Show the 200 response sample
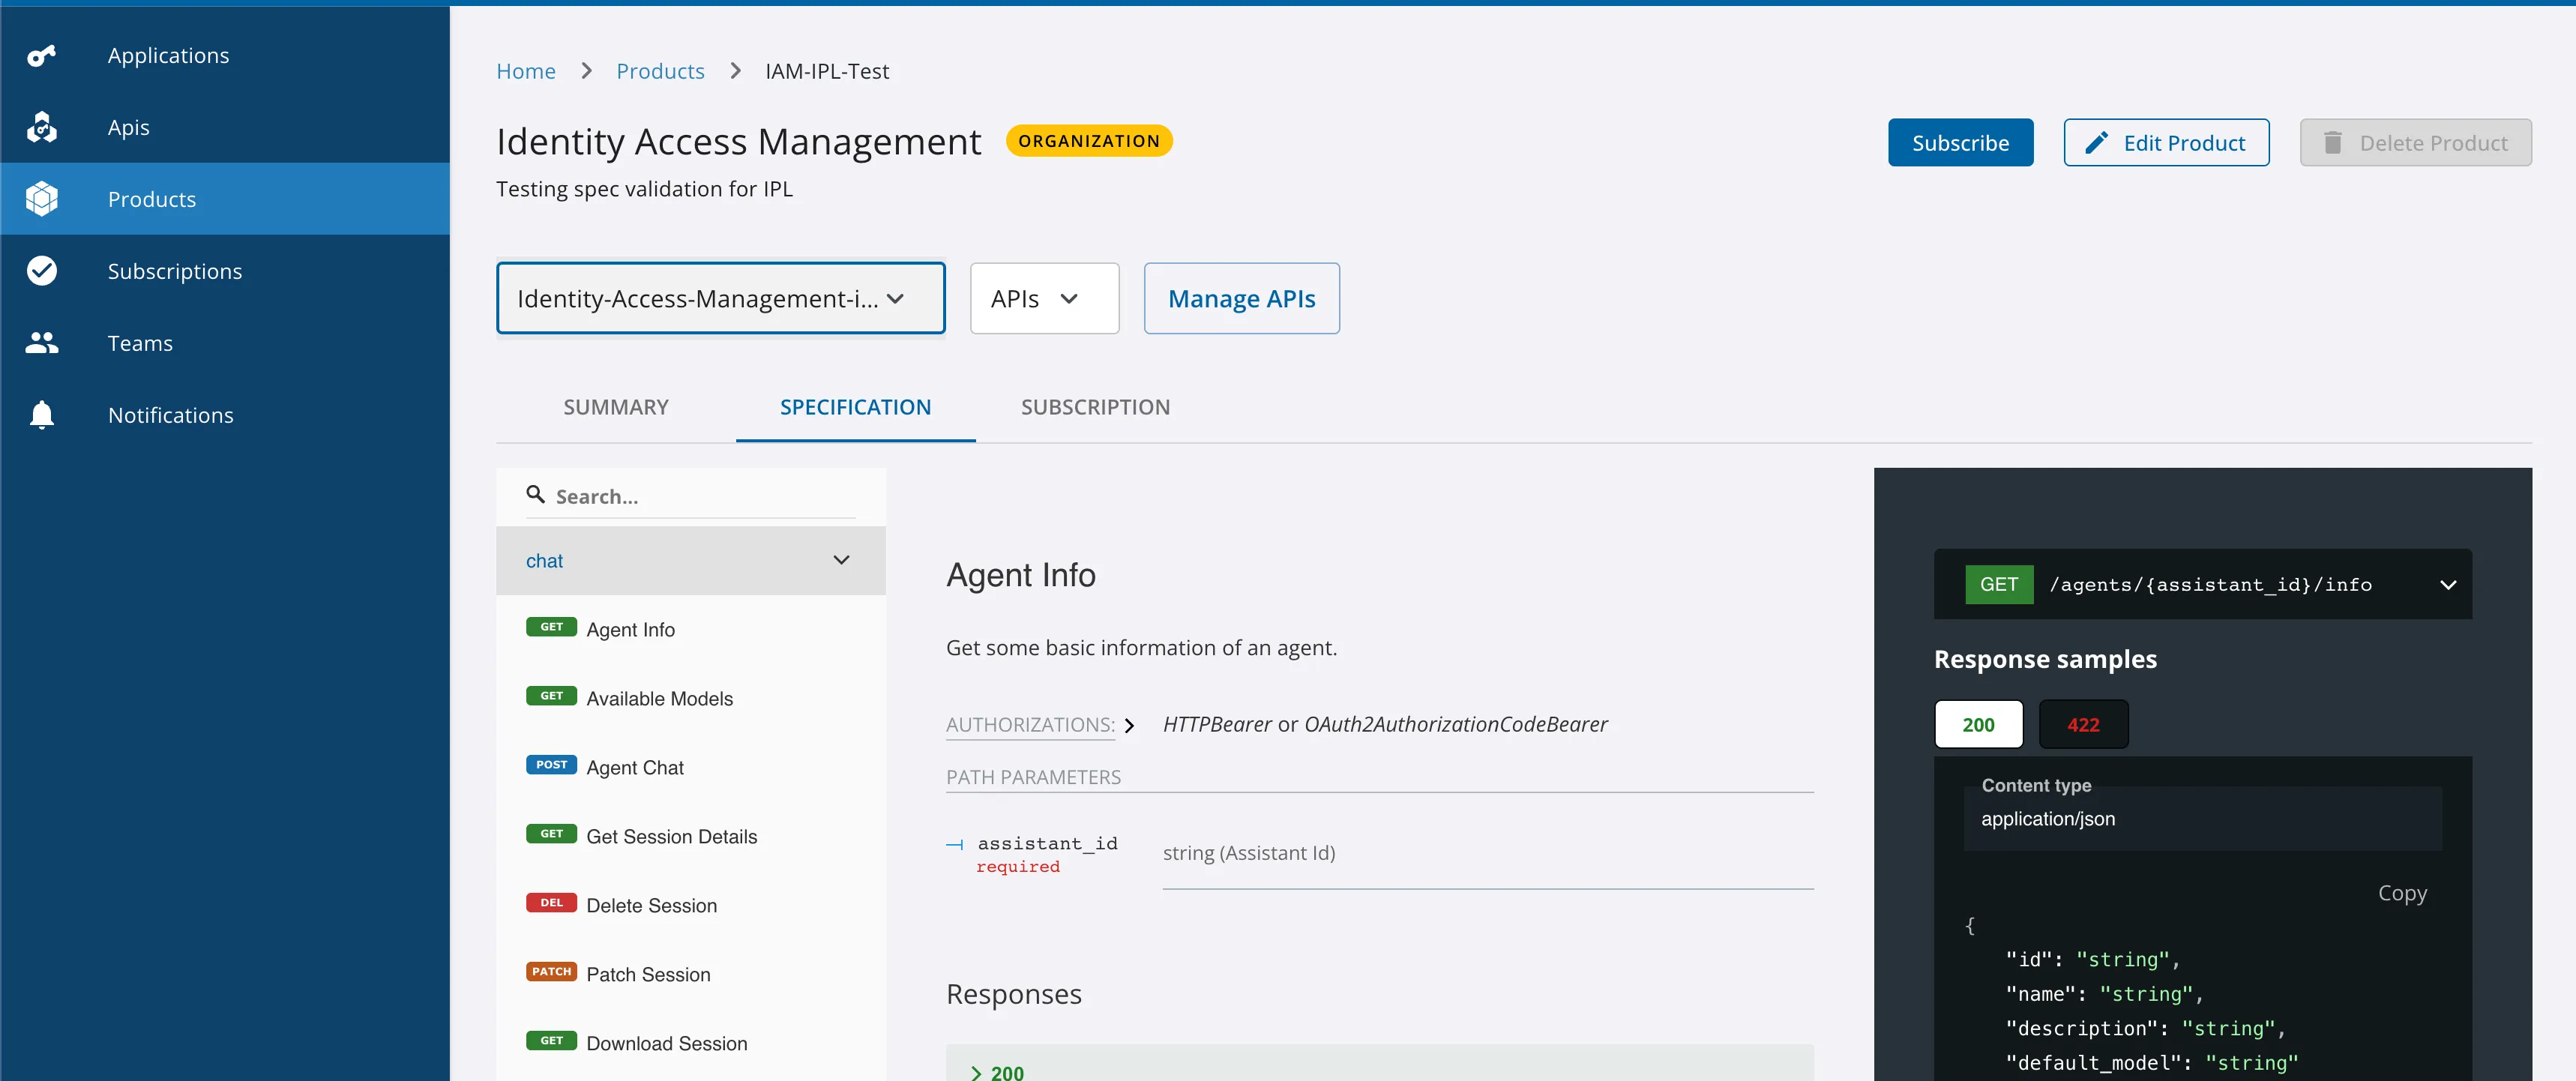Image resolution: width=2576 pixels, height=1081 pixels. click(x=1978, y=725)
